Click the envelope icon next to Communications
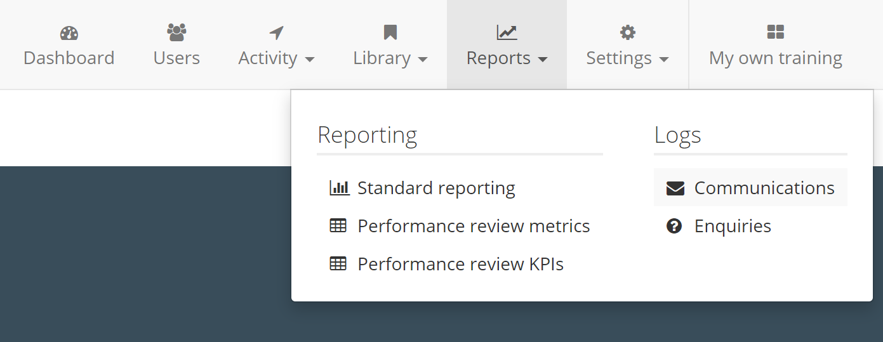 [x=675, y=188]
